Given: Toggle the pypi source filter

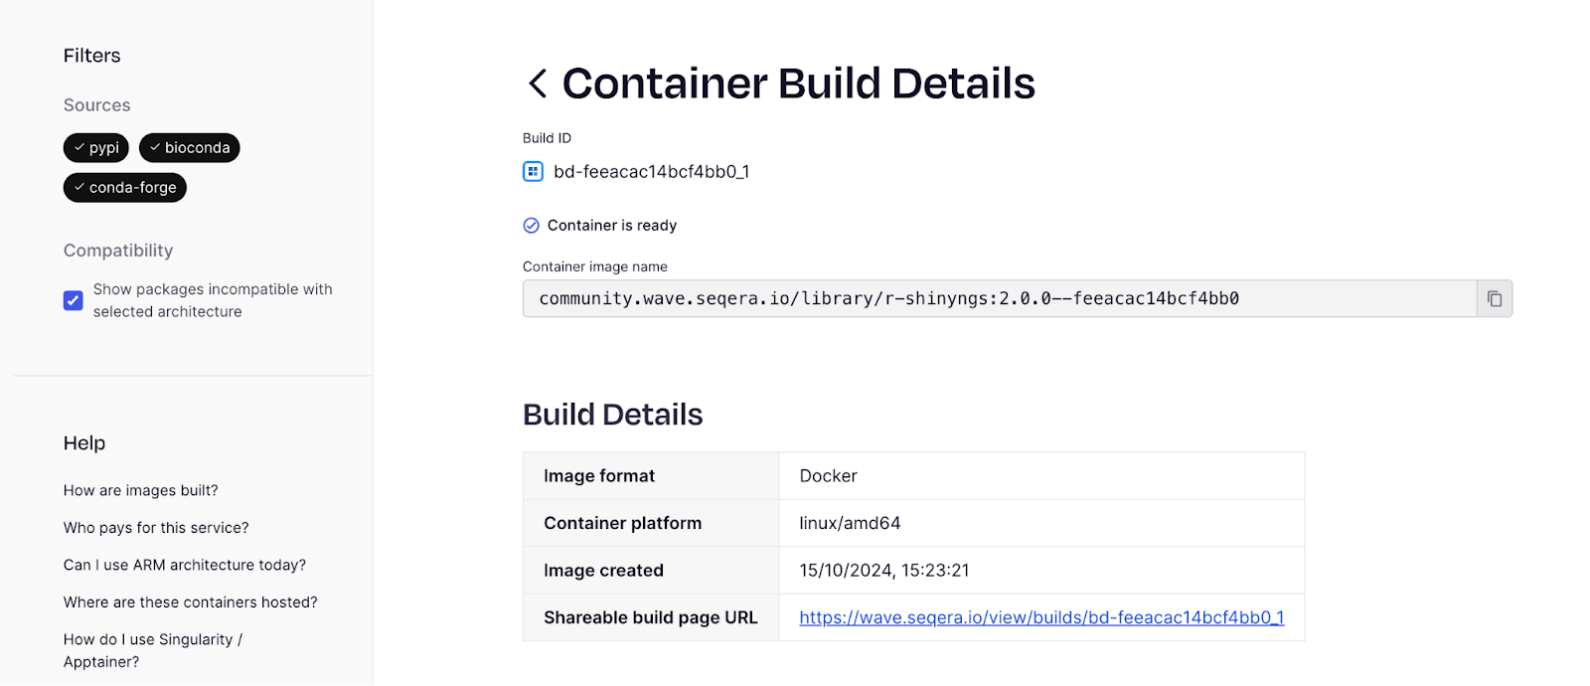Looking at the screenshot, I should (96, 148).
